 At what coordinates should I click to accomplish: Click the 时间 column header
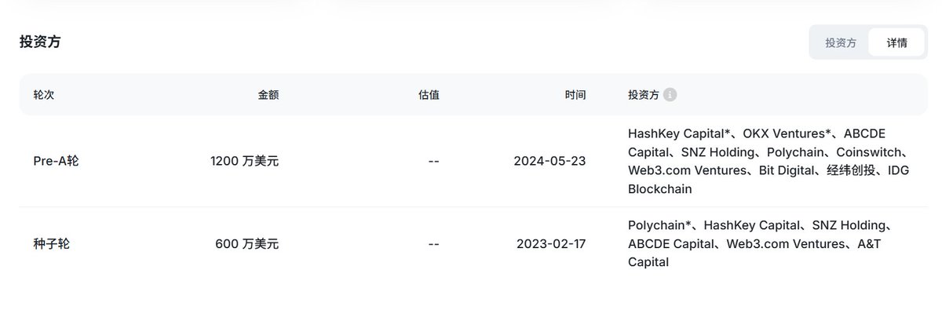click(575, 95)
